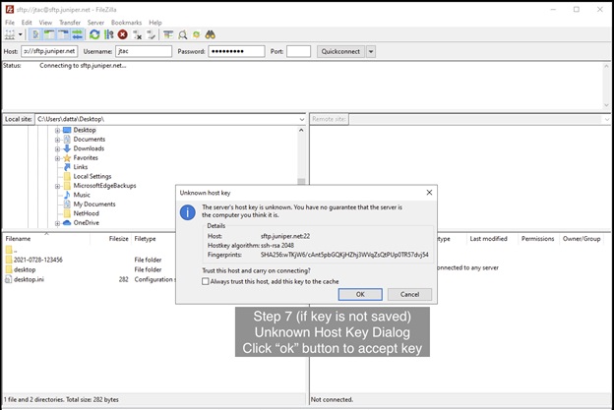The width and height of the screenshot is (614, 410).
Task: Toggle synchronized browsing
Action: coord(196,34)
